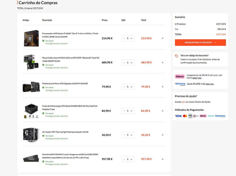The image size is (236, 176).
Task: Increase quantity of the Ryzen 5 9600X
Action: coord(131,38)
